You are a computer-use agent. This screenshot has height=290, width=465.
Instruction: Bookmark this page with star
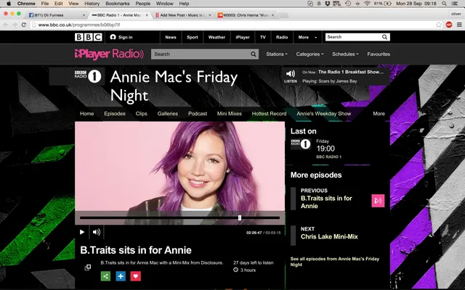coord(439,25)
